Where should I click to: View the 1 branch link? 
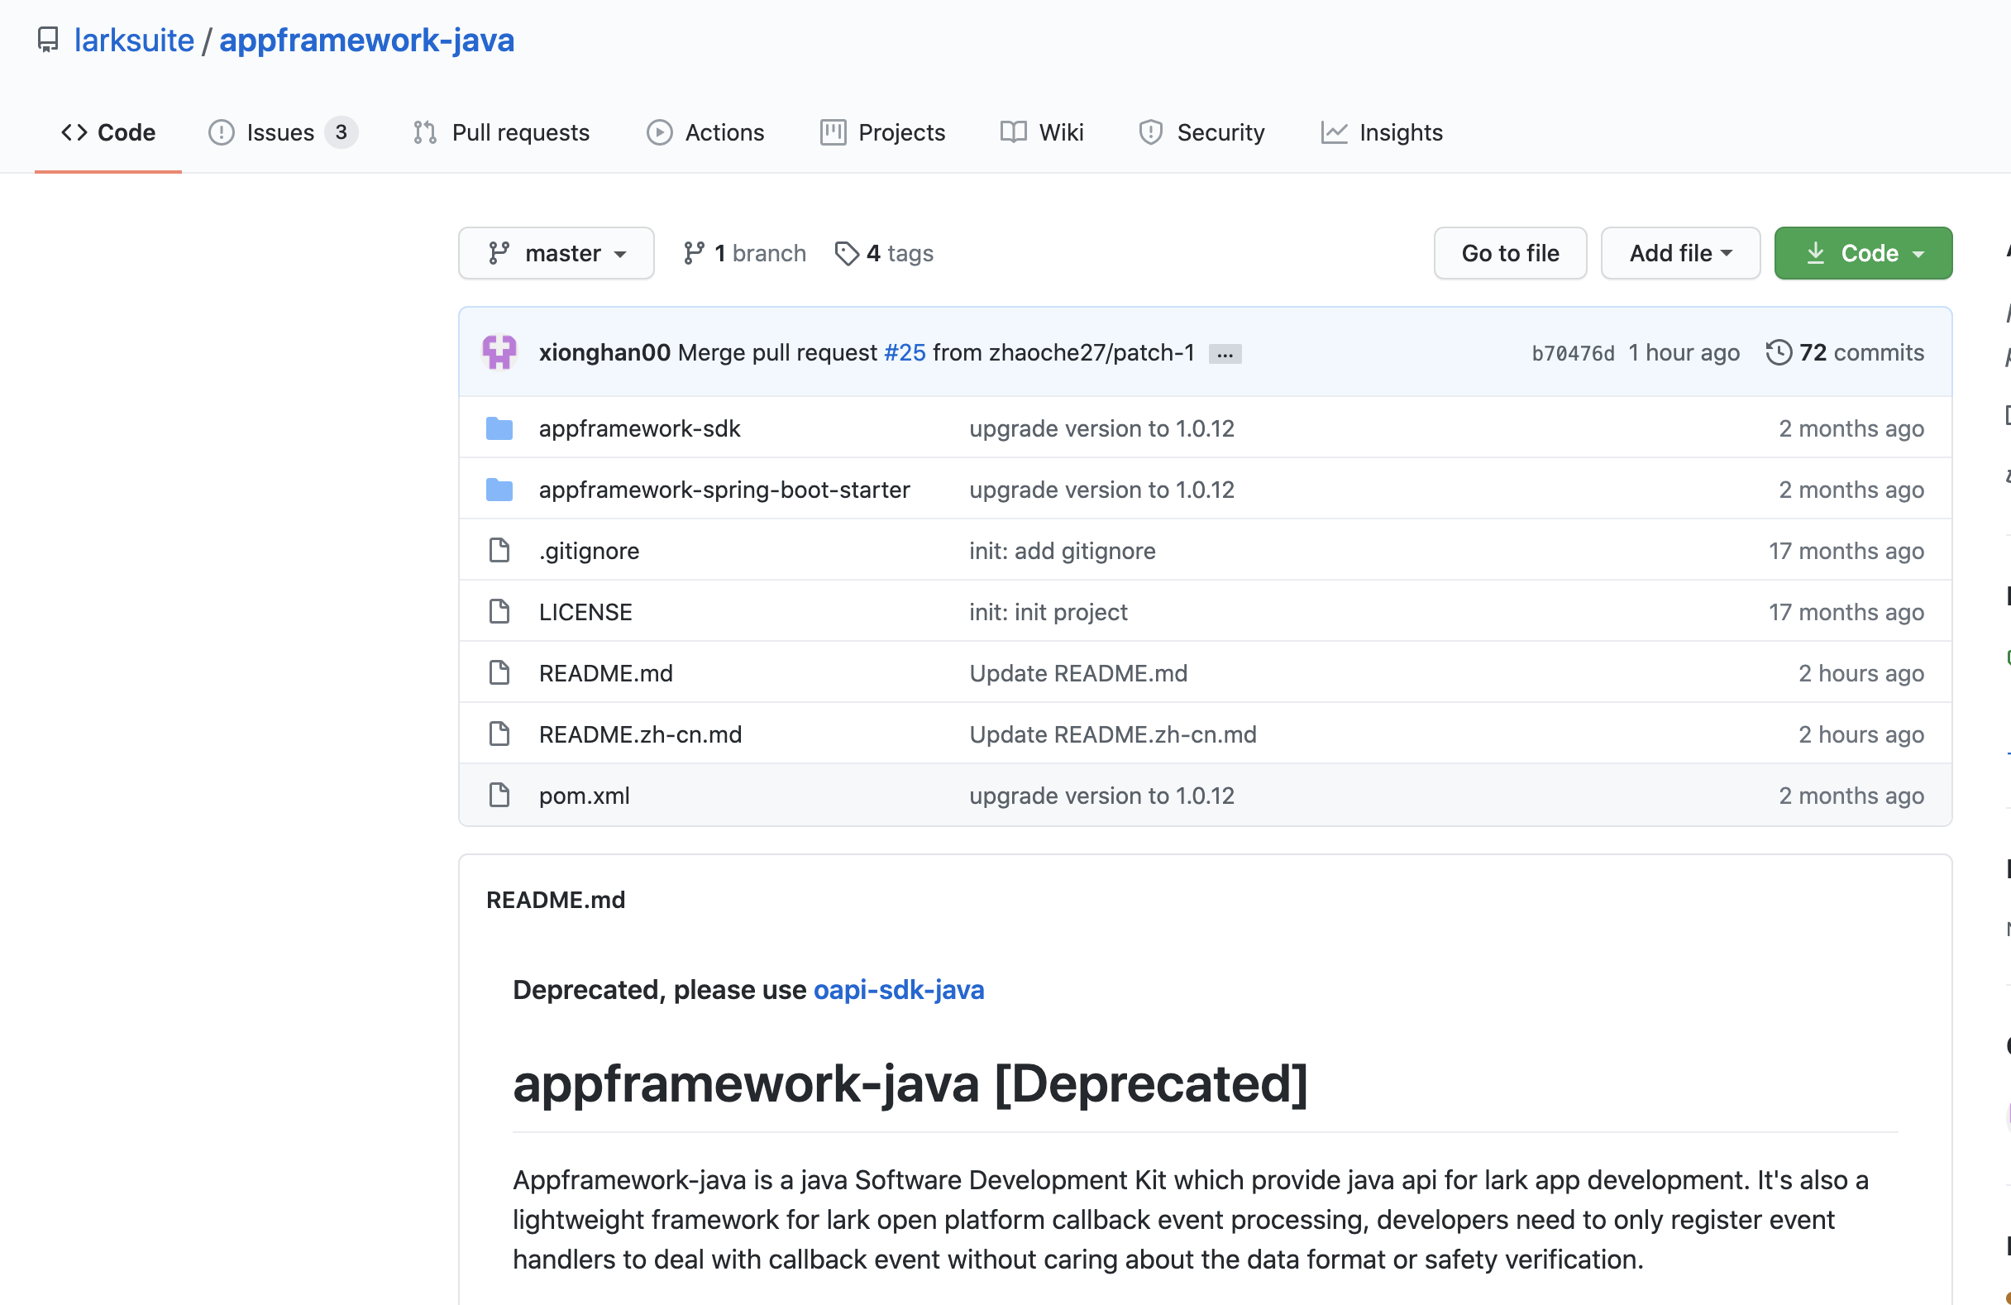click(744, 253)
